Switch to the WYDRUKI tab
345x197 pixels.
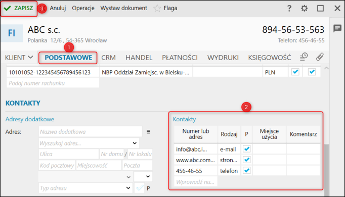point(223,58)
